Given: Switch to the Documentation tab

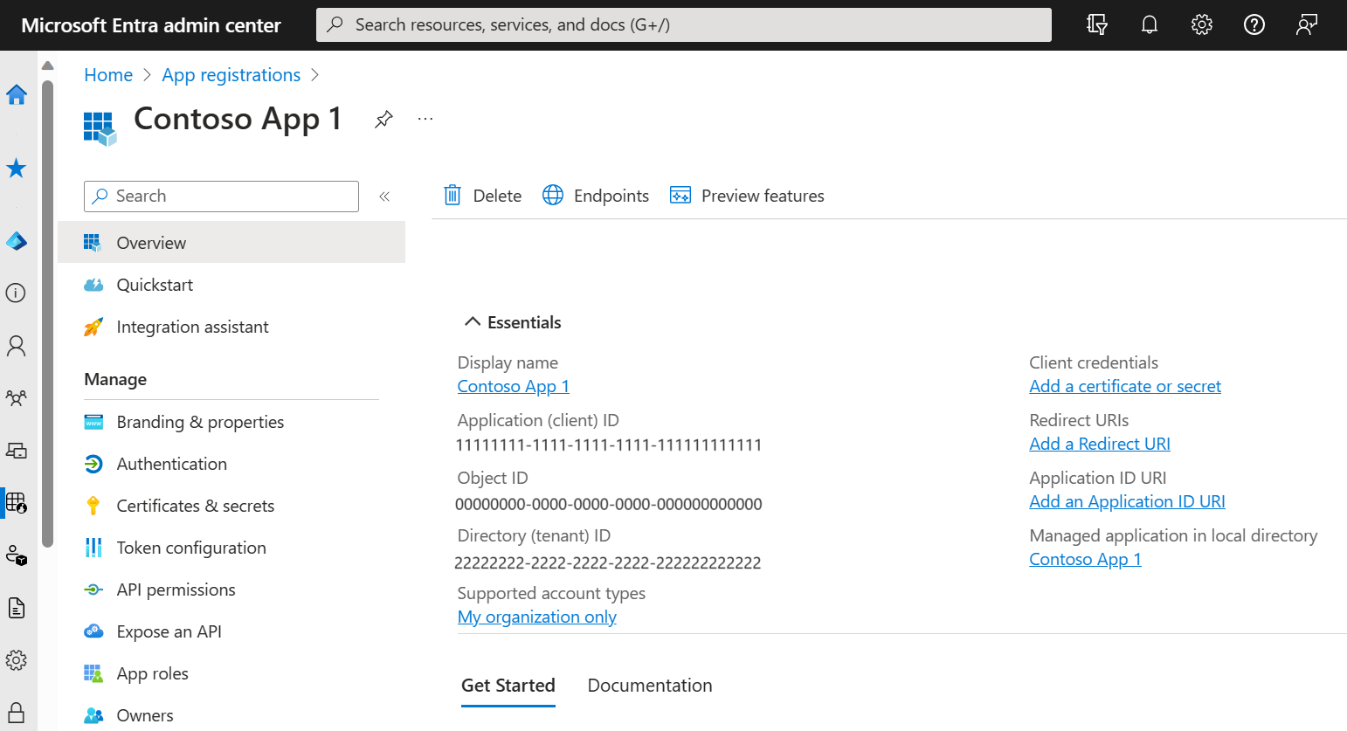Looking at the screenshot, I should tap(649, 685).
